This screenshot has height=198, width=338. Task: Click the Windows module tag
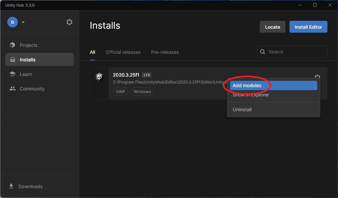(x=142, y=91)
